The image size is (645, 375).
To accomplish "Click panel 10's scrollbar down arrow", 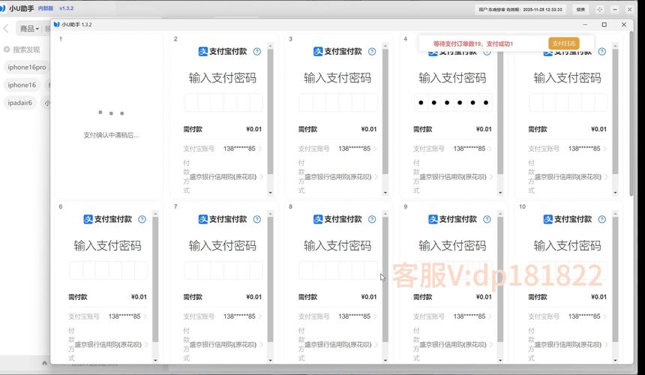I will click(x=616, y=360).
